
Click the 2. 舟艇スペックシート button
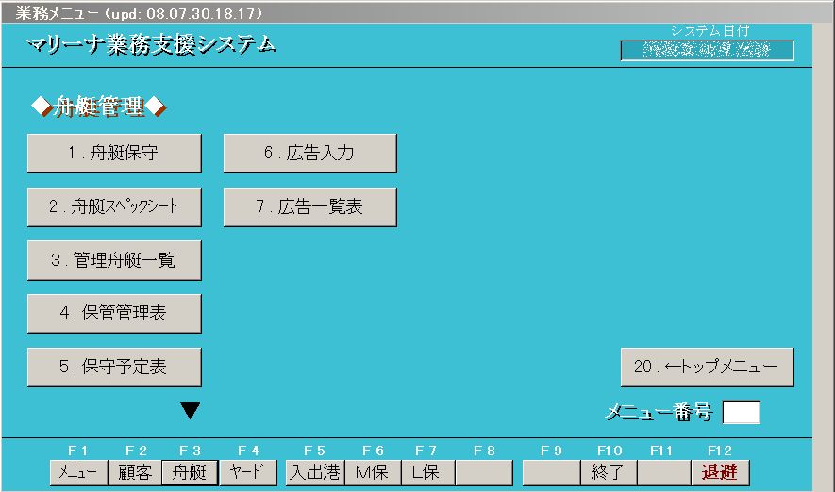pos(114,207)
